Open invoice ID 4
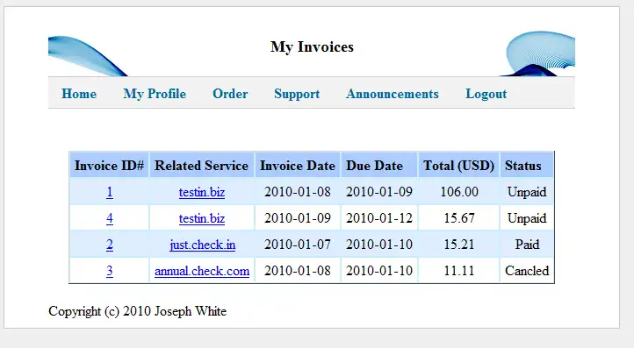This screenshot has width=634, height=348. tap(110, 218)
